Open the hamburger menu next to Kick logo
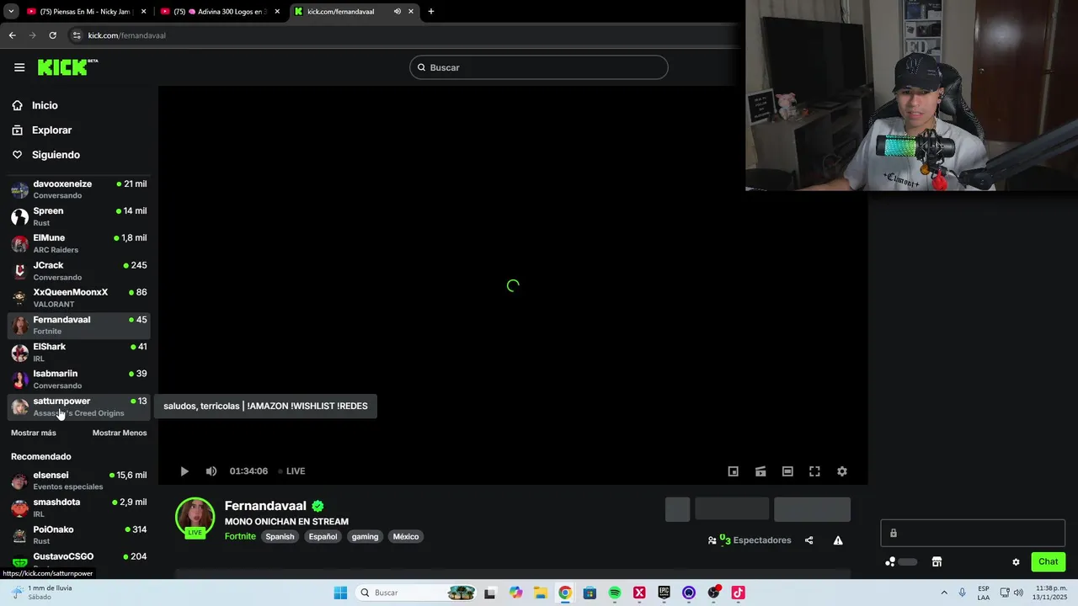 tap(19, 67)
